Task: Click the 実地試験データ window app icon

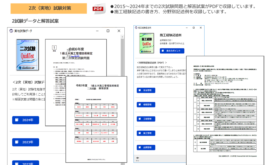Action: [11, 31]
